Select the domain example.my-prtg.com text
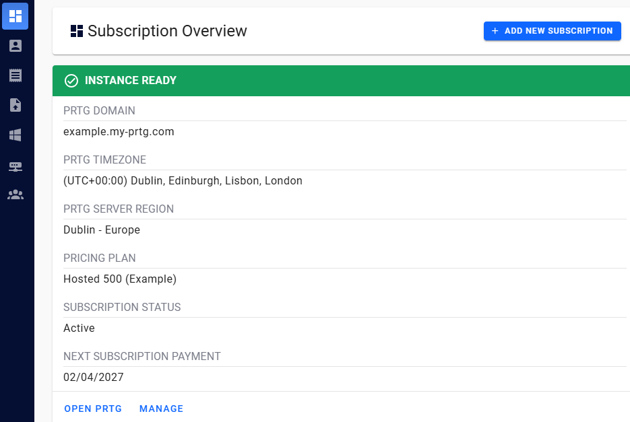 click(x=119, y=132)
